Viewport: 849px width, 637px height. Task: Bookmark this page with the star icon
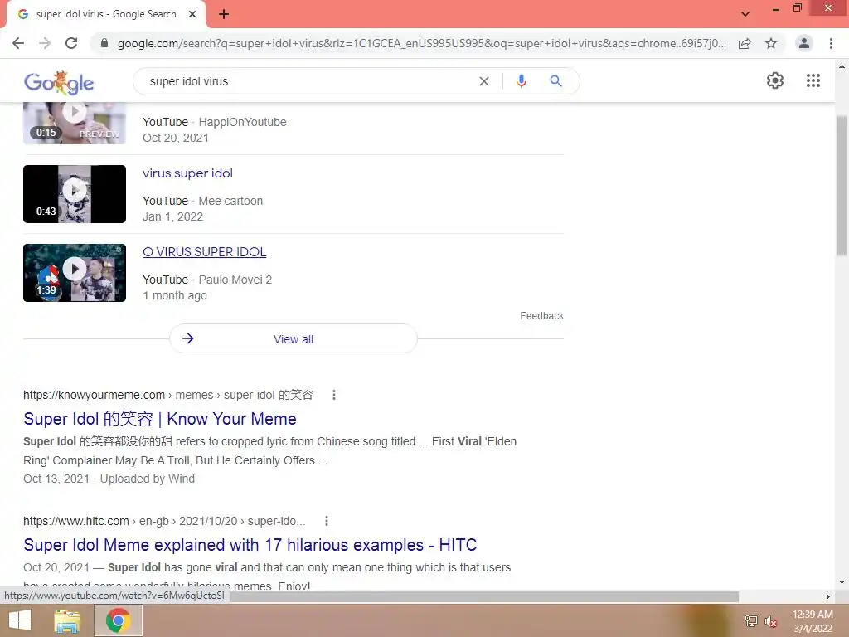click(x=771, y=43)
